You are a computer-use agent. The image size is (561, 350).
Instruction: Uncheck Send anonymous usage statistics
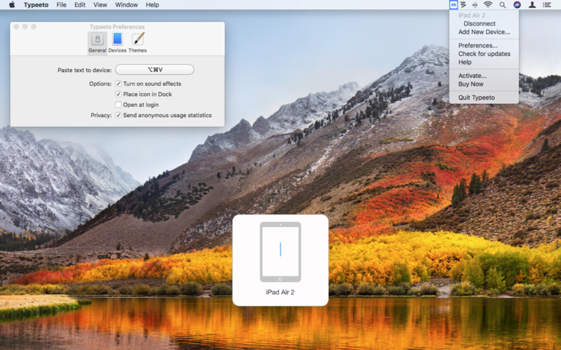point(118,115)
